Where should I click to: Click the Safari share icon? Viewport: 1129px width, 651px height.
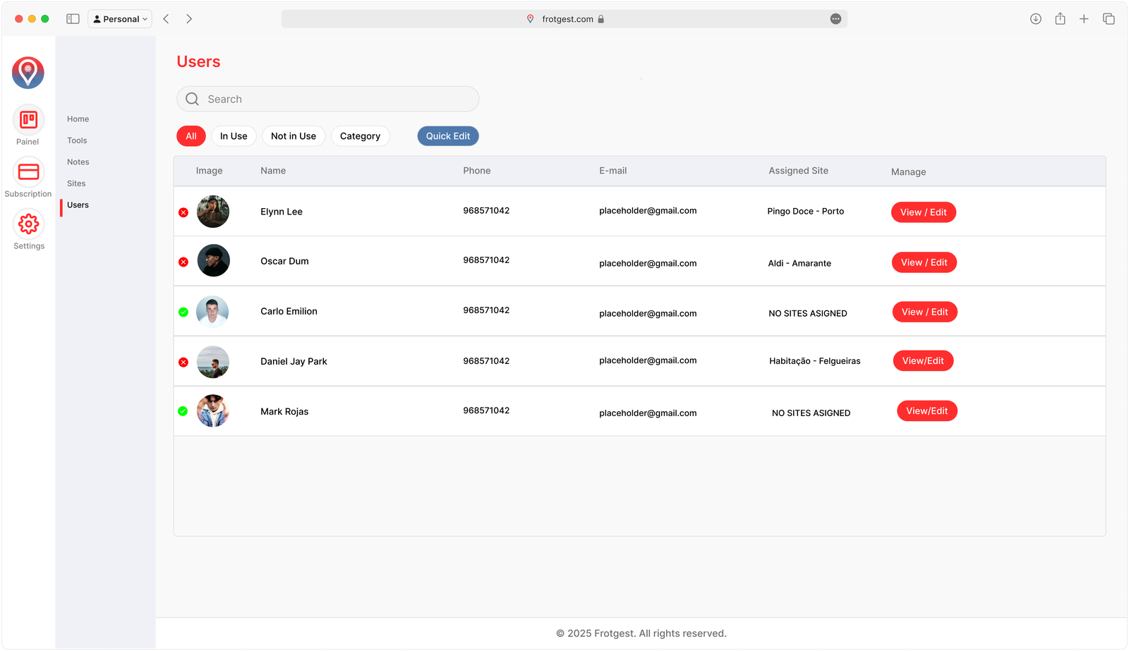coord(1060,19)
